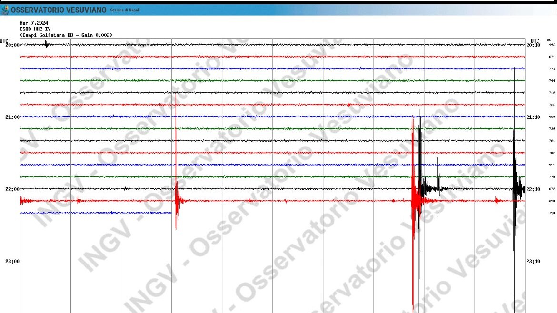This screenshot has height=313, width=557.
Task: Click the DC value 890
Action: click(x=552, y=201)
